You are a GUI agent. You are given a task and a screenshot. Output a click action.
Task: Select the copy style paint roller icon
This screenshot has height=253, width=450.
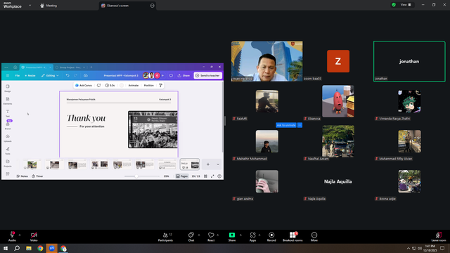coord(161,85)
